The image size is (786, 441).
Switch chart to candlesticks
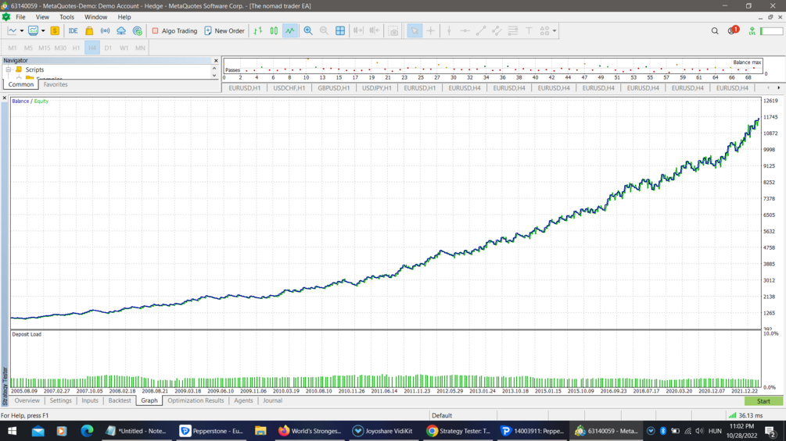pyautogui.click(x=275, y=31)
